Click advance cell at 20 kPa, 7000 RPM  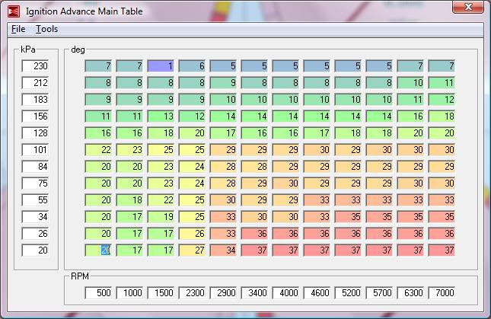coord(442,250)
